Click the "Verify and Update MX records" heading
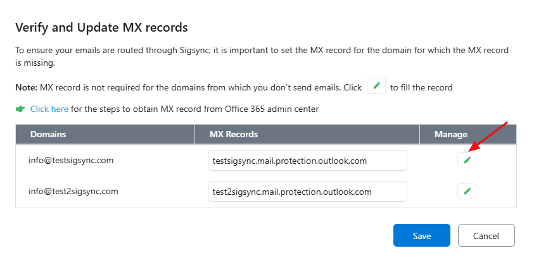This screenshot has height=265, width=534. (101, 27)
